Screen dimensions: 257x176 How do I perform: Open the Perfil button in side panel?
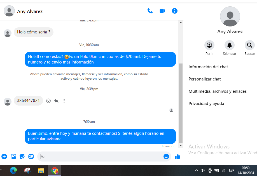point(209,45)
